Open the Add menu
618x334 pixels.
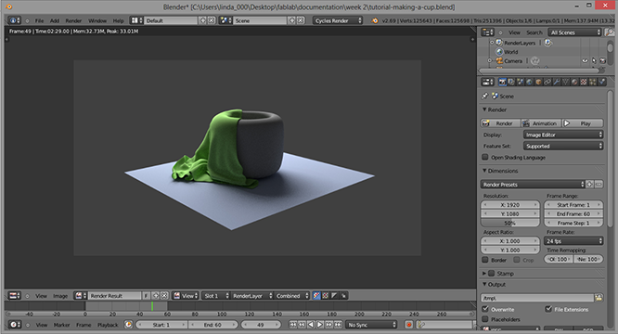pyautogui.click(x=55, y=20)
